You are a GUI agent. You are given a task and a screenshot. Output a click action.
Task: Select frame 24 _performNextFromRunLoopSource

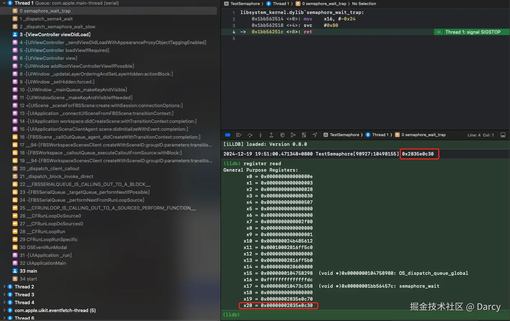tap(109, 200)
